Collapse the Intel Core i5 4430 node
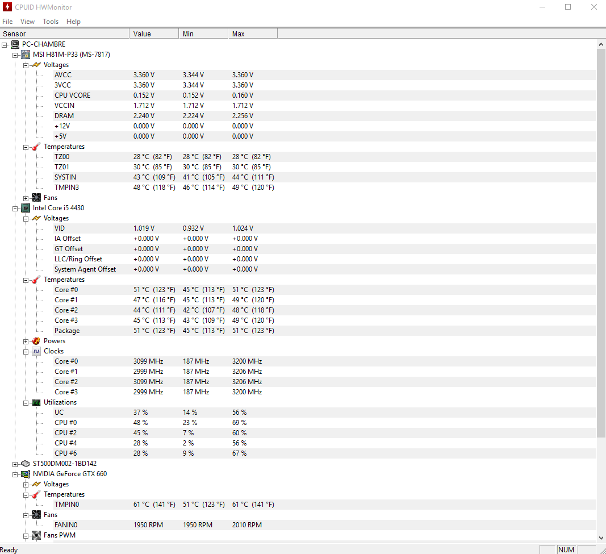 15,209
